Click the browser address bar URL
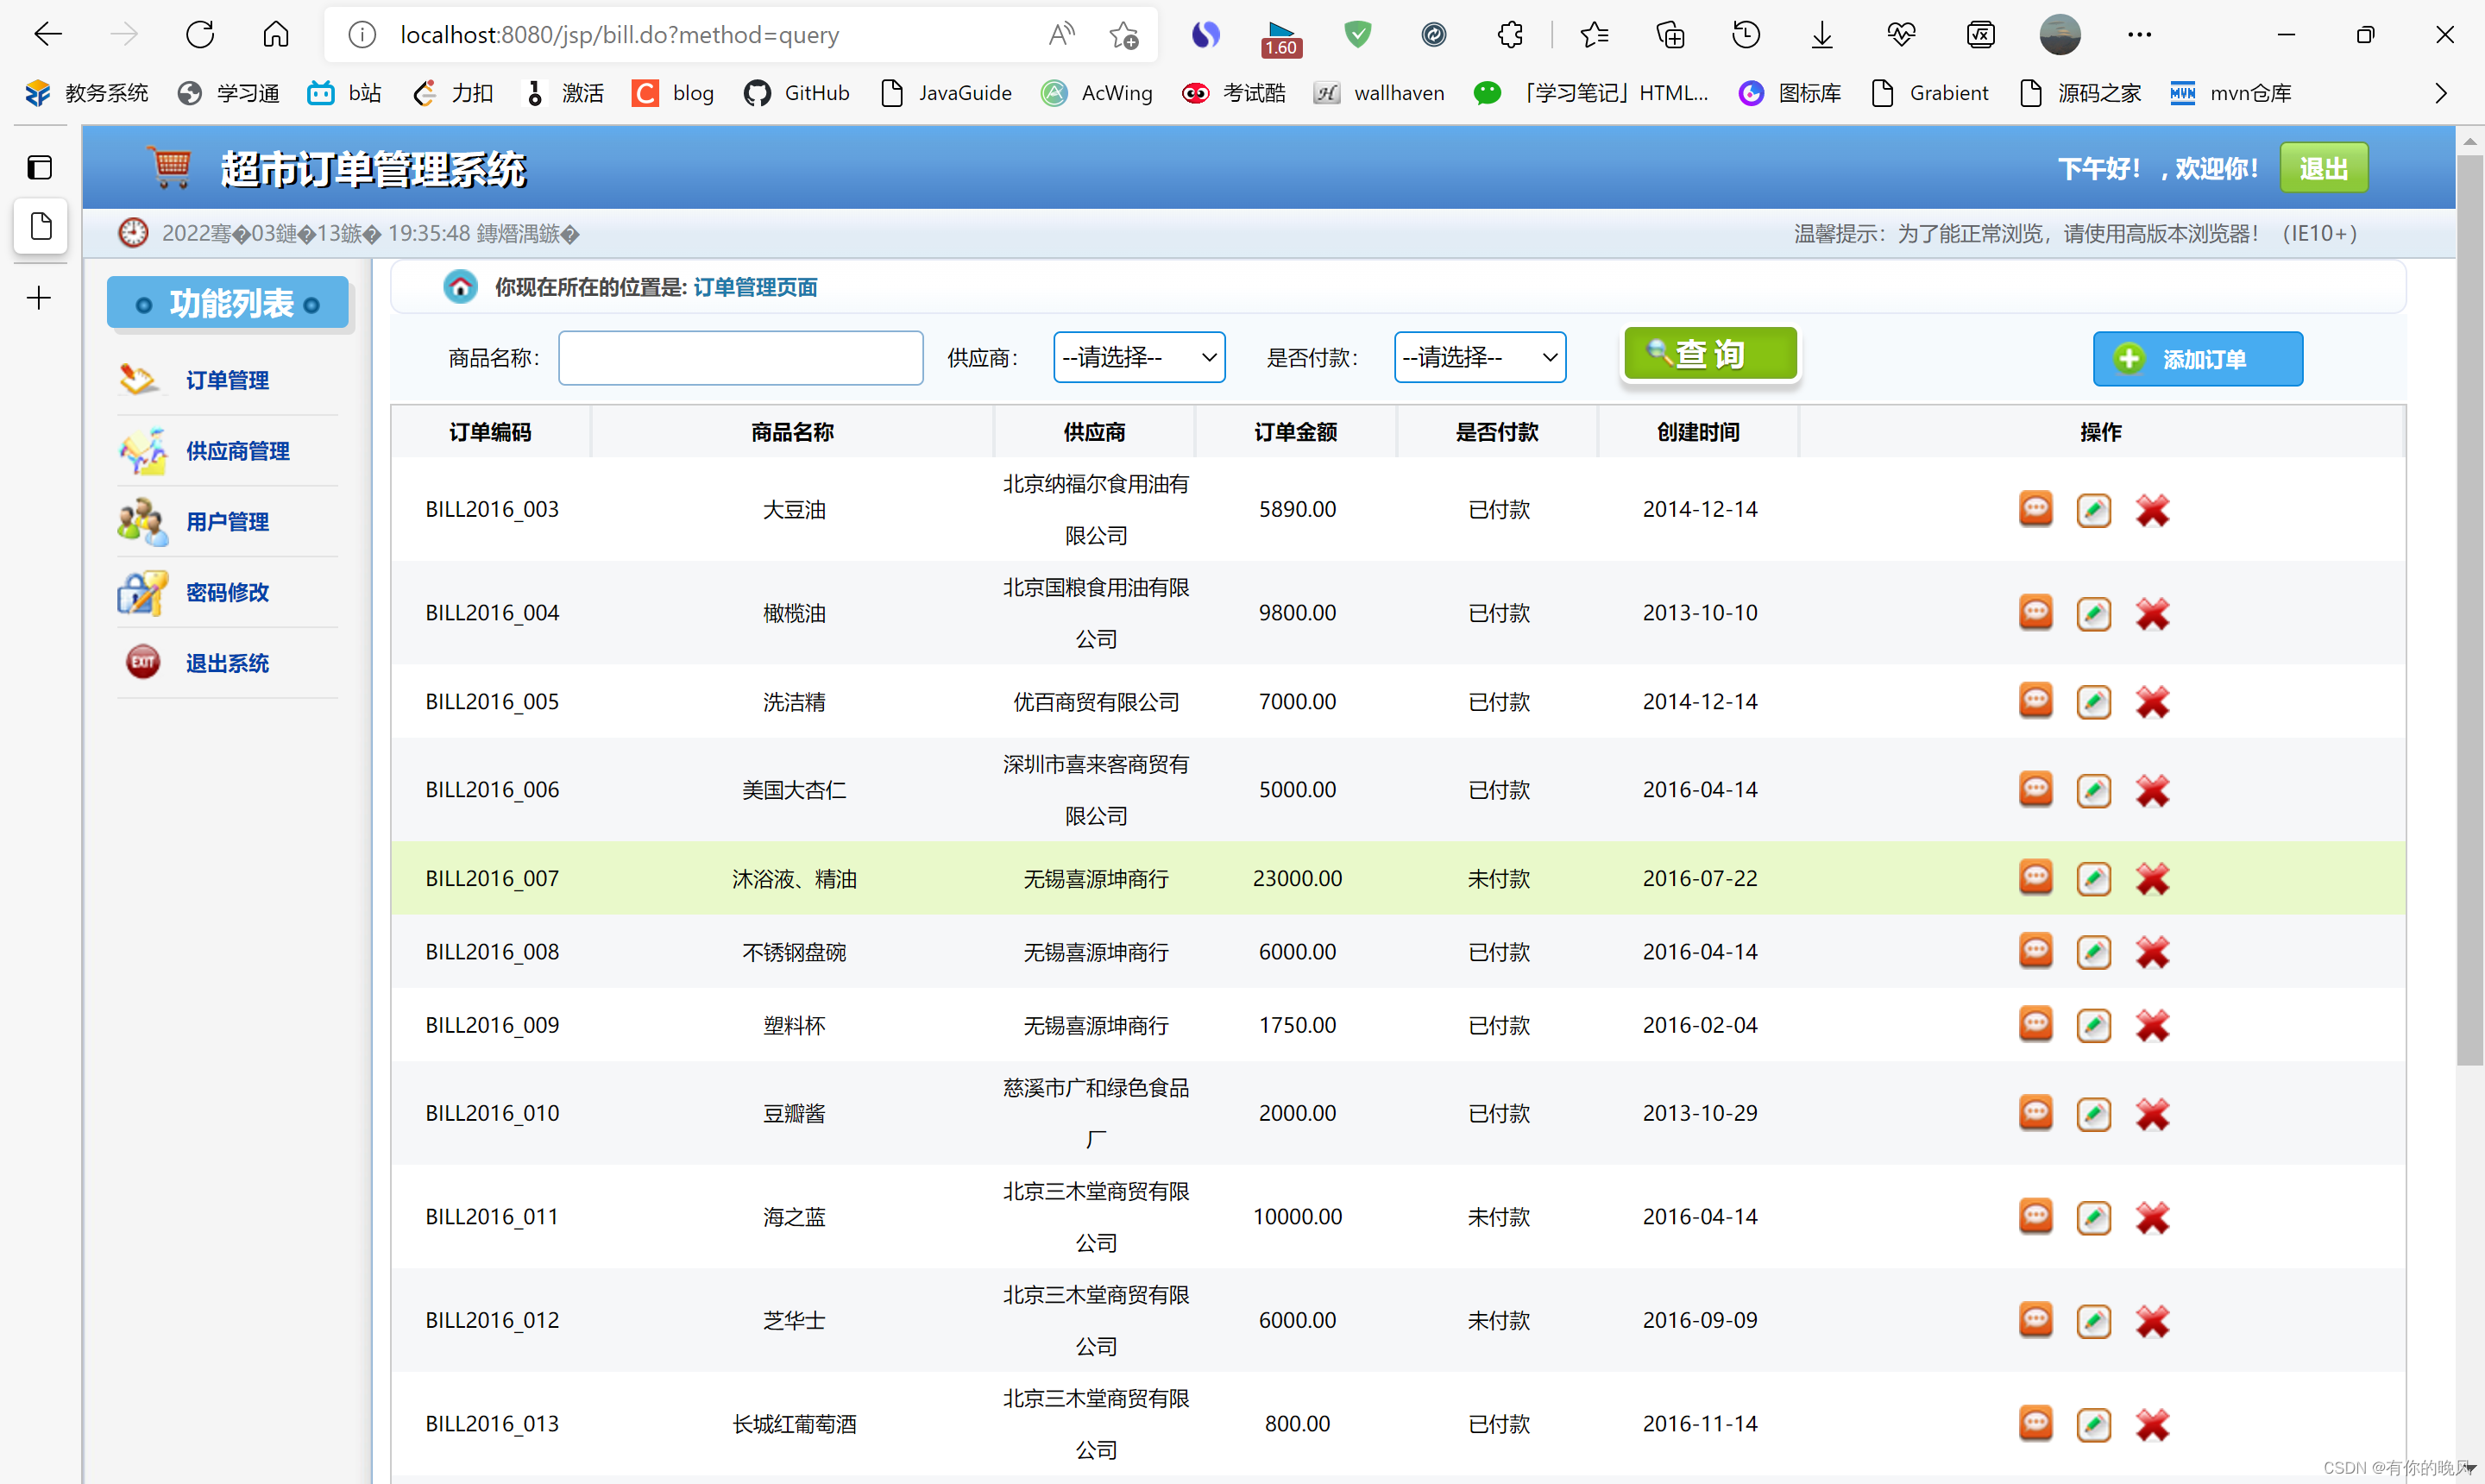This screenshot has width=2485, height=1484. (x=619, y=35)
